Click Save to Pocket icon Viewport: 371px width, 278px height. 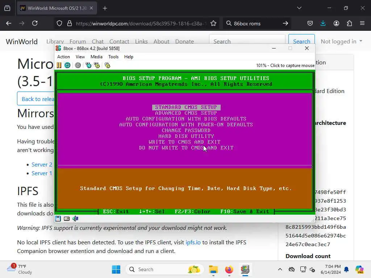310,23
